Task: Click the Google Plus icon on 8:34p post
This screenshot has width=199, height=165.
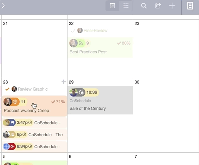Action: [x=12, y=146]
